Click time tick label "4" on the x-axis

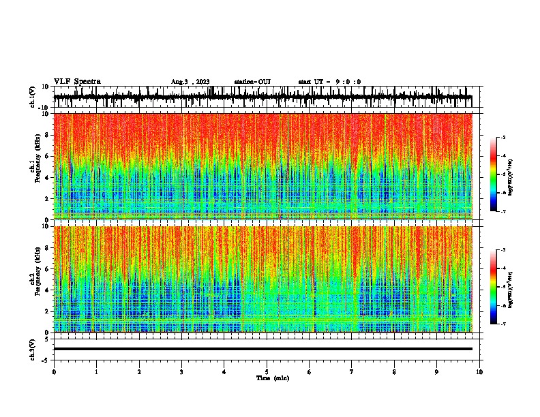tap(224, 372)
